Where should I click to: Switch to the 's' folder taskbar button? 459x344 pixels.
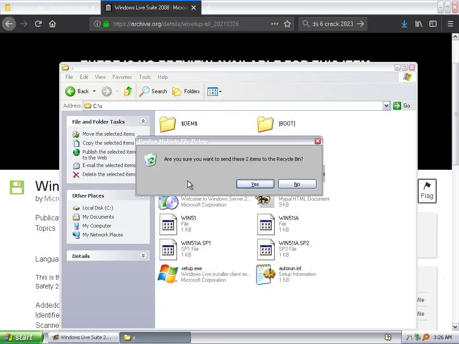click(x=155, y=337)
